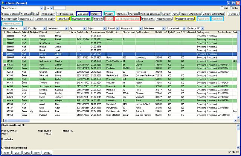The width and height of the screenshot is (241, 156).
Task: Open Předchozí zaměstnání
Action: tap(150, 14)
